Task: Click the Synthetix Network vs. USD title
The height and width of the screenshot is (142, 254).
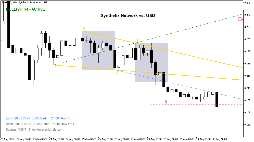Action: point(128,15)
